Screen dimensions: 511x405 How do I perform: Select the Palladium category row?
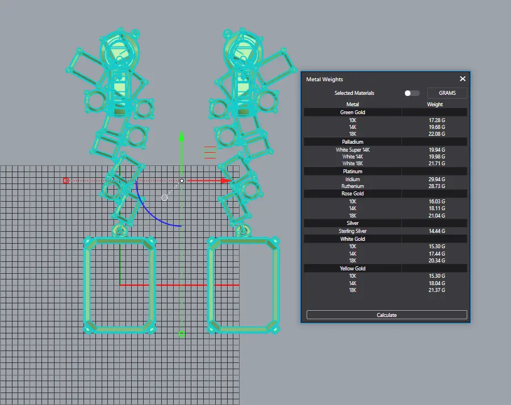(353, 142)
